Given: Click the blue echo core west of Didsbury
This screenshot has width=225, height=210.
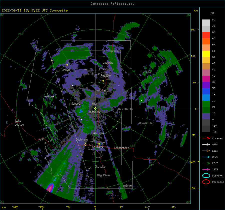Looking at the screenshot, I should (81, 111).
